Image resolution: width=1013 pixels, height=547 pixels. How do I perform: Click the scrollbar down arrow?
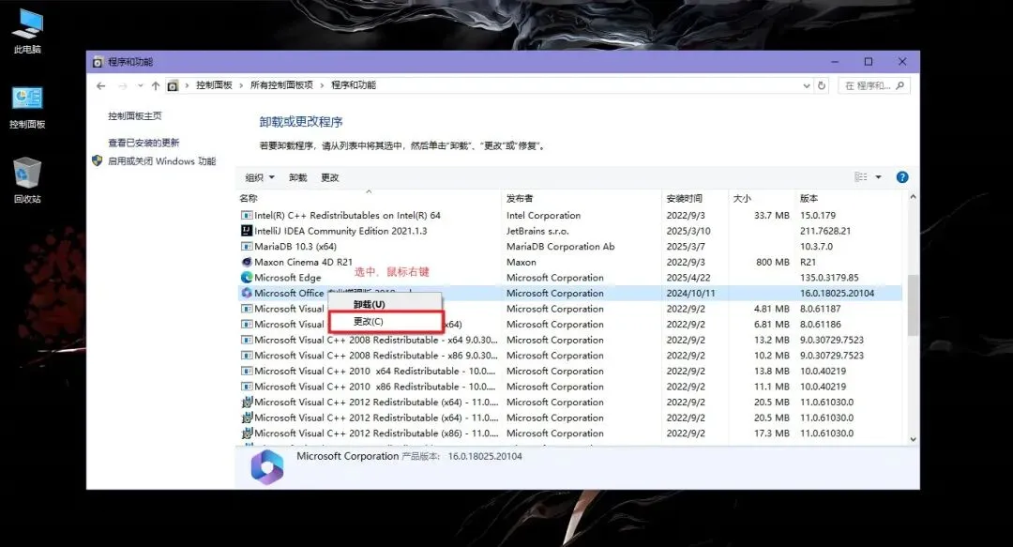coord(913,439)
